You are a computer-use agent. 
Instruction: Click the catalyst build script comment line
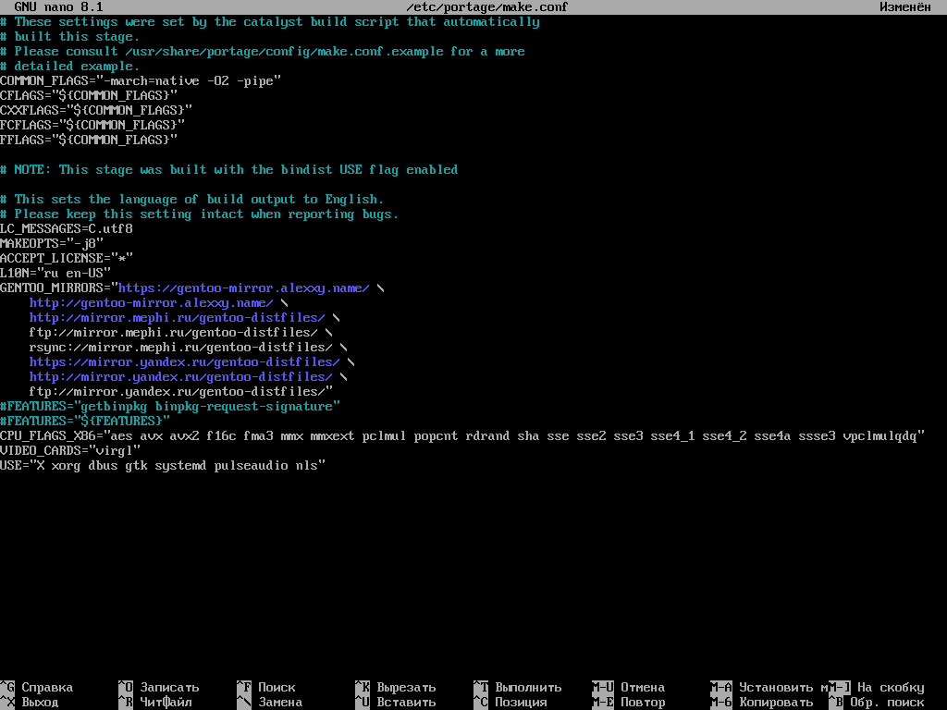point(270,22)
